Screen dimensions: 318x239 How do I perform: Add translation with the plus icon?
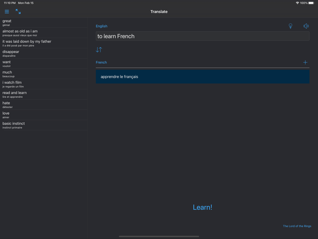(305, 62)
